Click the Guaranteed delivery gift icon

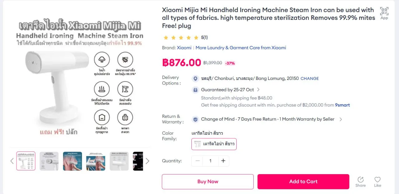point(195,90)
